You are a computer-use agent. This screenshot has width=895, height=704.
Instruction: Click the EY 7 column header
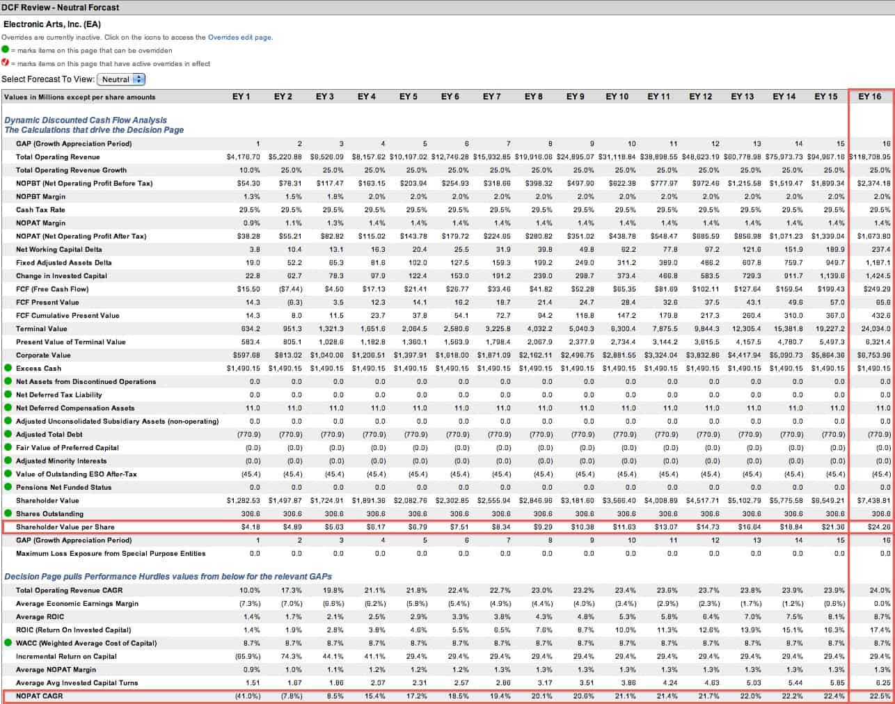(x=491, y=97)
